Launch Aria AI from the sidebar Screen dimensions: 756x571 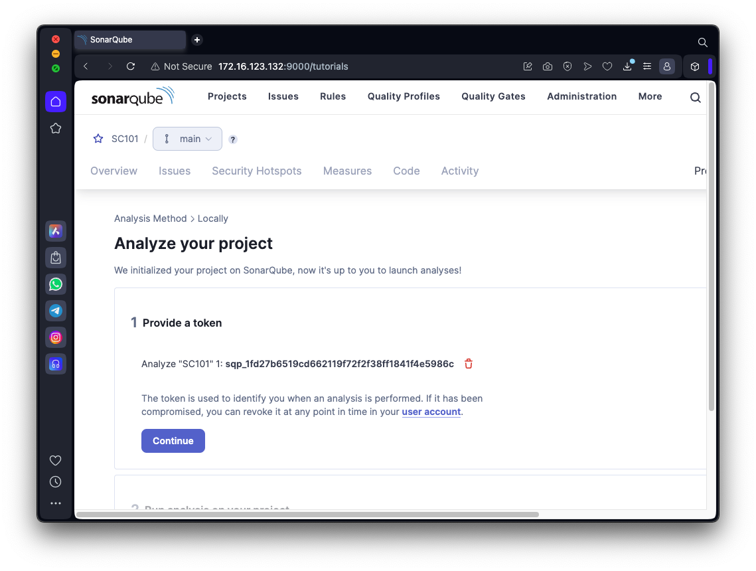pos(56,231)
